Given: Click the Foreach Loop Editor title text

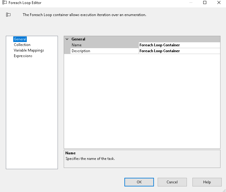Looking at the screenshot, I should [x=25, y=3].
